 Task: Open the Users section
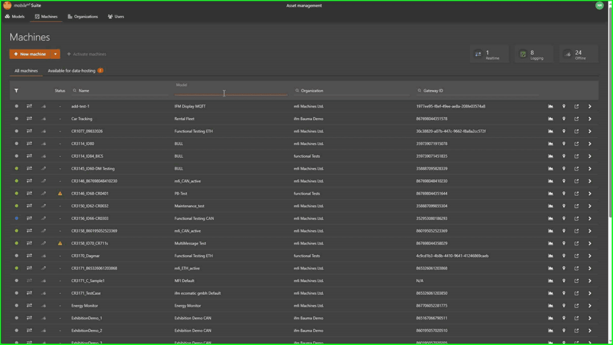click(116, 16)
